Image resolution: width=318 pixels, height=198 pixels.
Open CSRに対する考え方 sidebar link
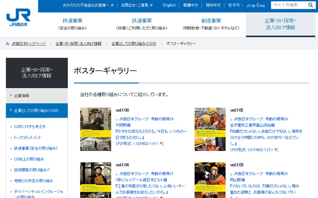click(29, 127)
